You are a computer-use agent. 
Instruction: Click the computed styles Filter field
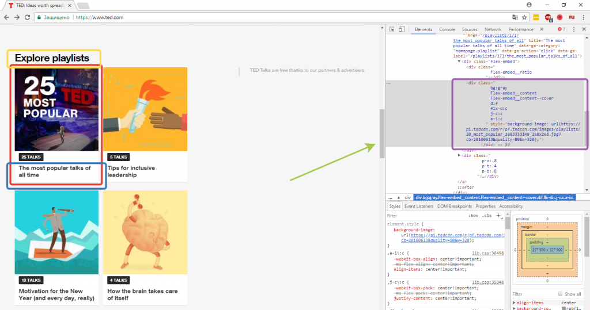click(534, 294)
